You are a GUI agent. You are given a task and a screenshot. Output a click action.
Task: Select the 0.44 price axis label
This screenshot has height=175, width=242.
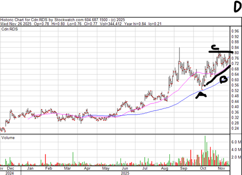[x=235, y=101]
